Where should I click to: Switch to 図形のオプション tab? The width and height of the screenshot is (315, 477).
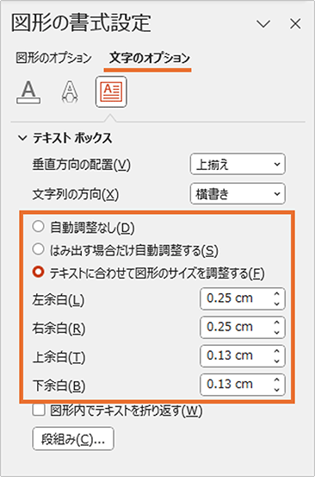click(x=53, y=58)
